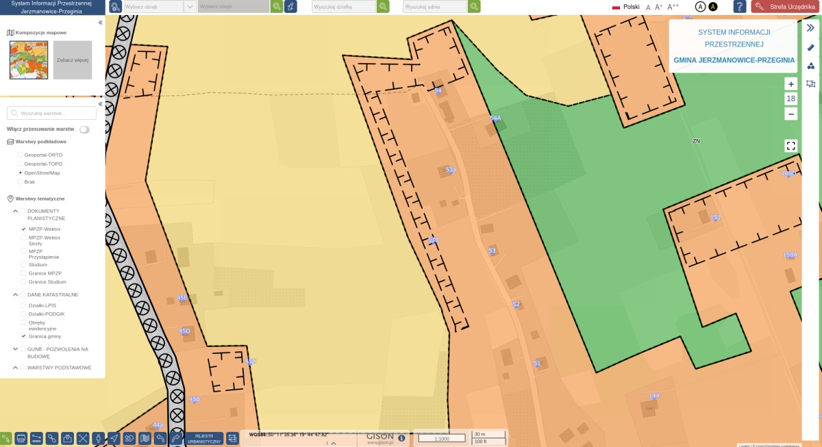Screen dimensions: 822x447
Task: Select Geoportal-ORTO base layer
Action: coord(21,155)
